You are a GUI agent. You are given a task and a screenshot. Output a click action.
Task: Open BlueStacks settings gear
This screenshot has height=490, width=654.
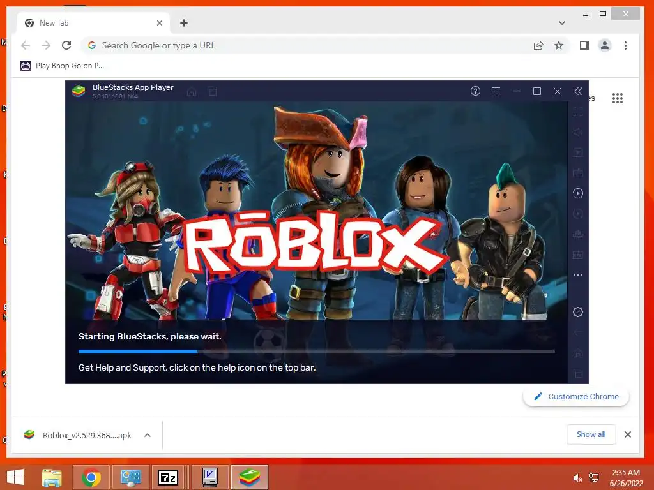pos(577,311)
